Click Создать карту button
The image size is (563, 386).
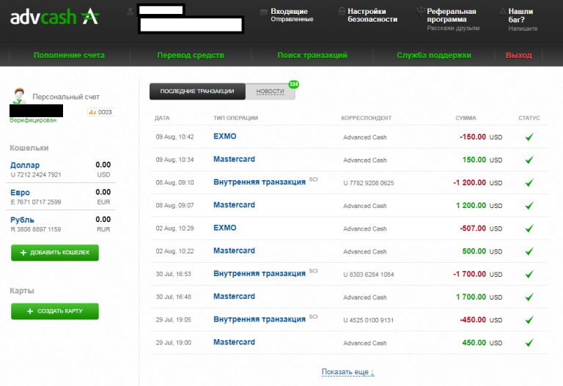pyautogui.click(x=55, y=311)
